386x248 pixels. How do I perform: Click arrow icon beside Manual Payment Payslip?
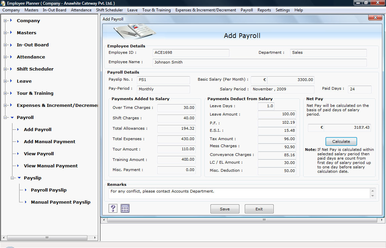(25, 202)
